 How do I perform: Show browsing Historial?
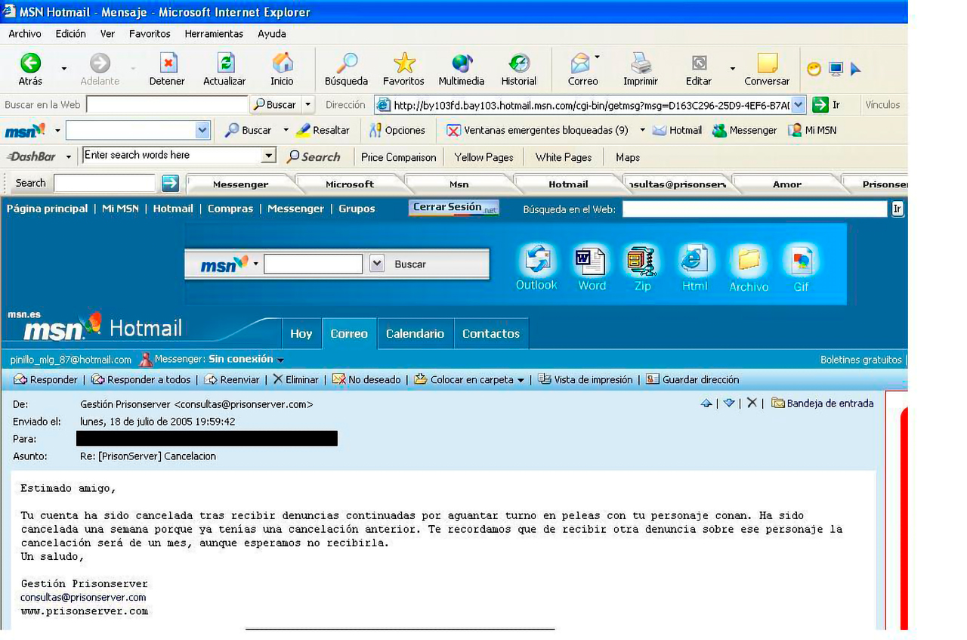click(x=519, y=70)
